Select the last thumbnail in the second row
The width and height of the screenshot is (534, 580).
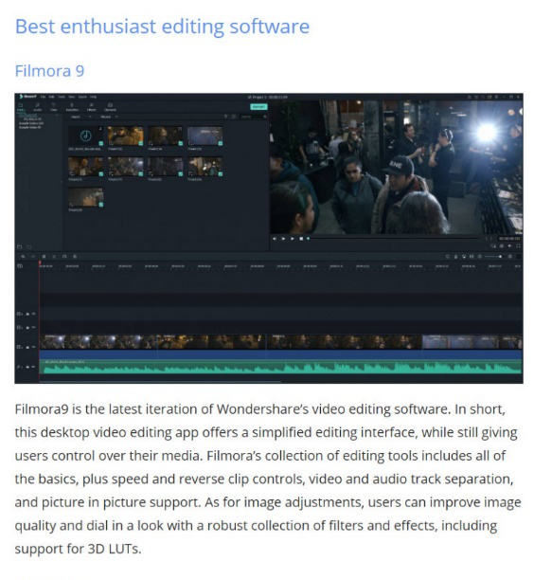click(x=205, y=167)
